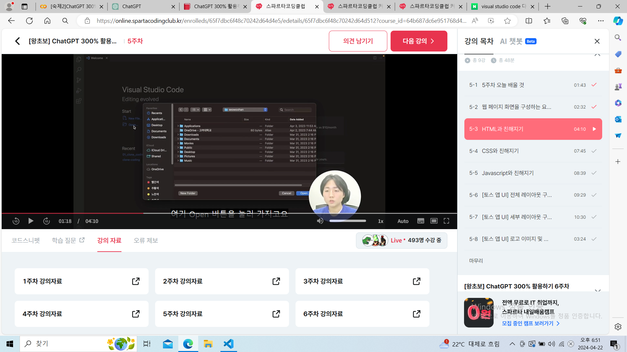Open Visual Studio Code from the taskbar
The width and height of the screenshot is (627, 352).
pyautogui.click(x=229, y=344)
